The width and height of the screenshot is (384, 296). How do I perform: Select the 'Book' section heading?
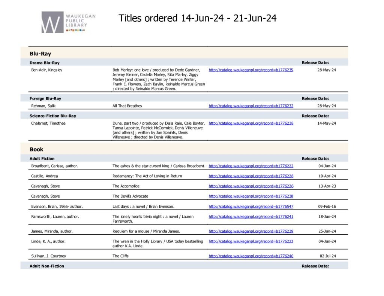pos(36,149)
